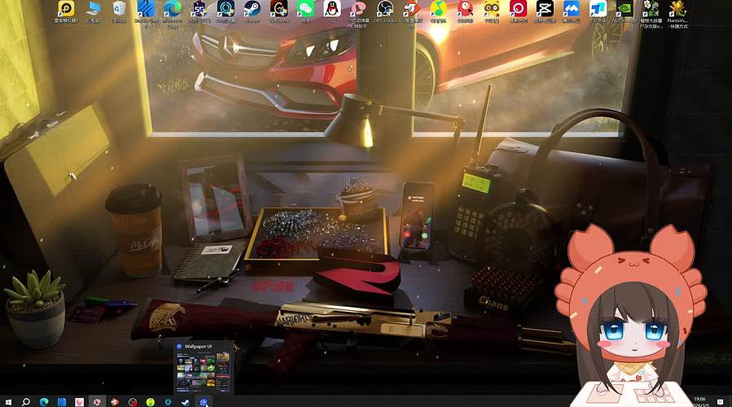Select the Wallpaper UI preview thumbnail

point(200,372)
